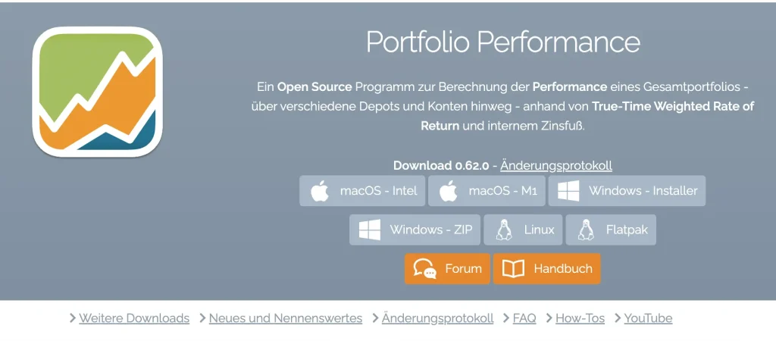Click the open book Handbuch icon
The image size is (776, 341).
pyautogui.click(x=513, y=269)
